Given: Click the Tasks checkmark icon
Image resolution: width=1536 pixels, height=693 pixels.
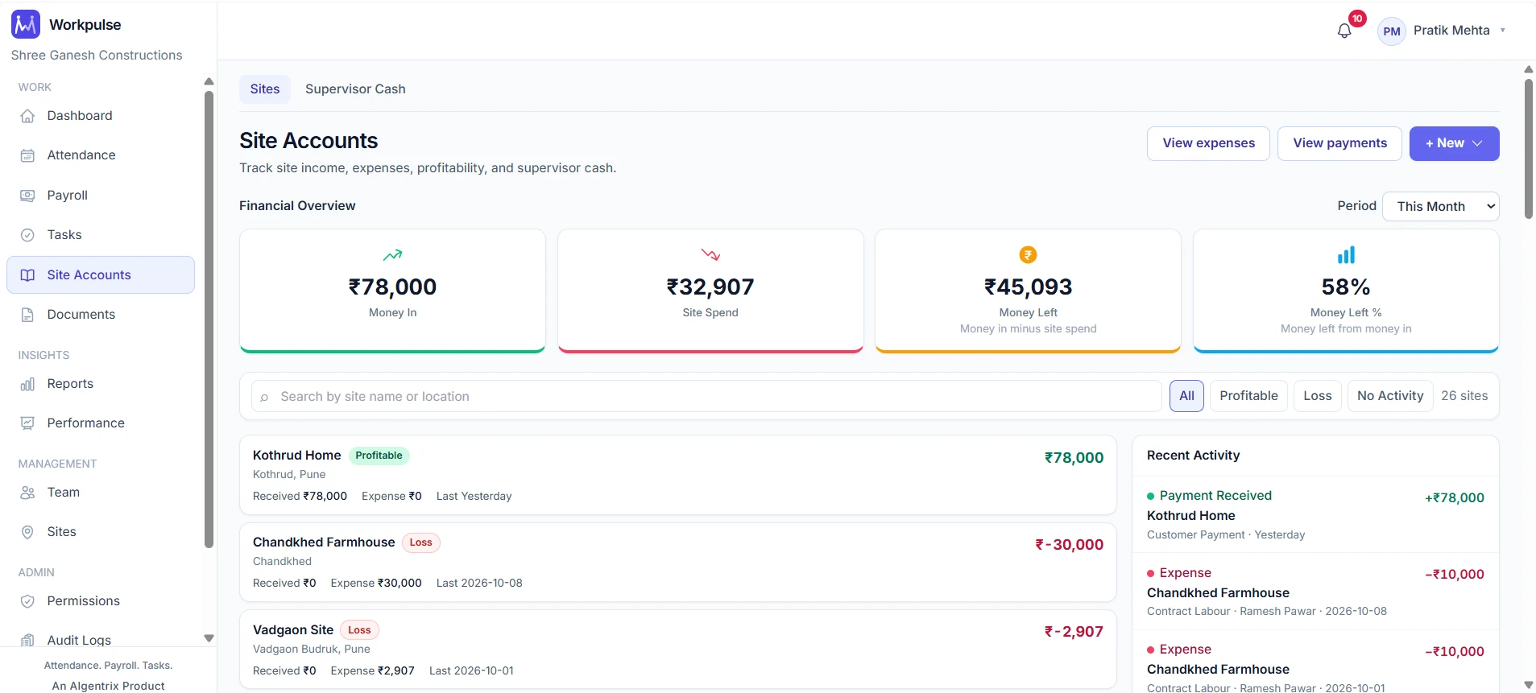Looking at the screenshot, I should [27, 235].
